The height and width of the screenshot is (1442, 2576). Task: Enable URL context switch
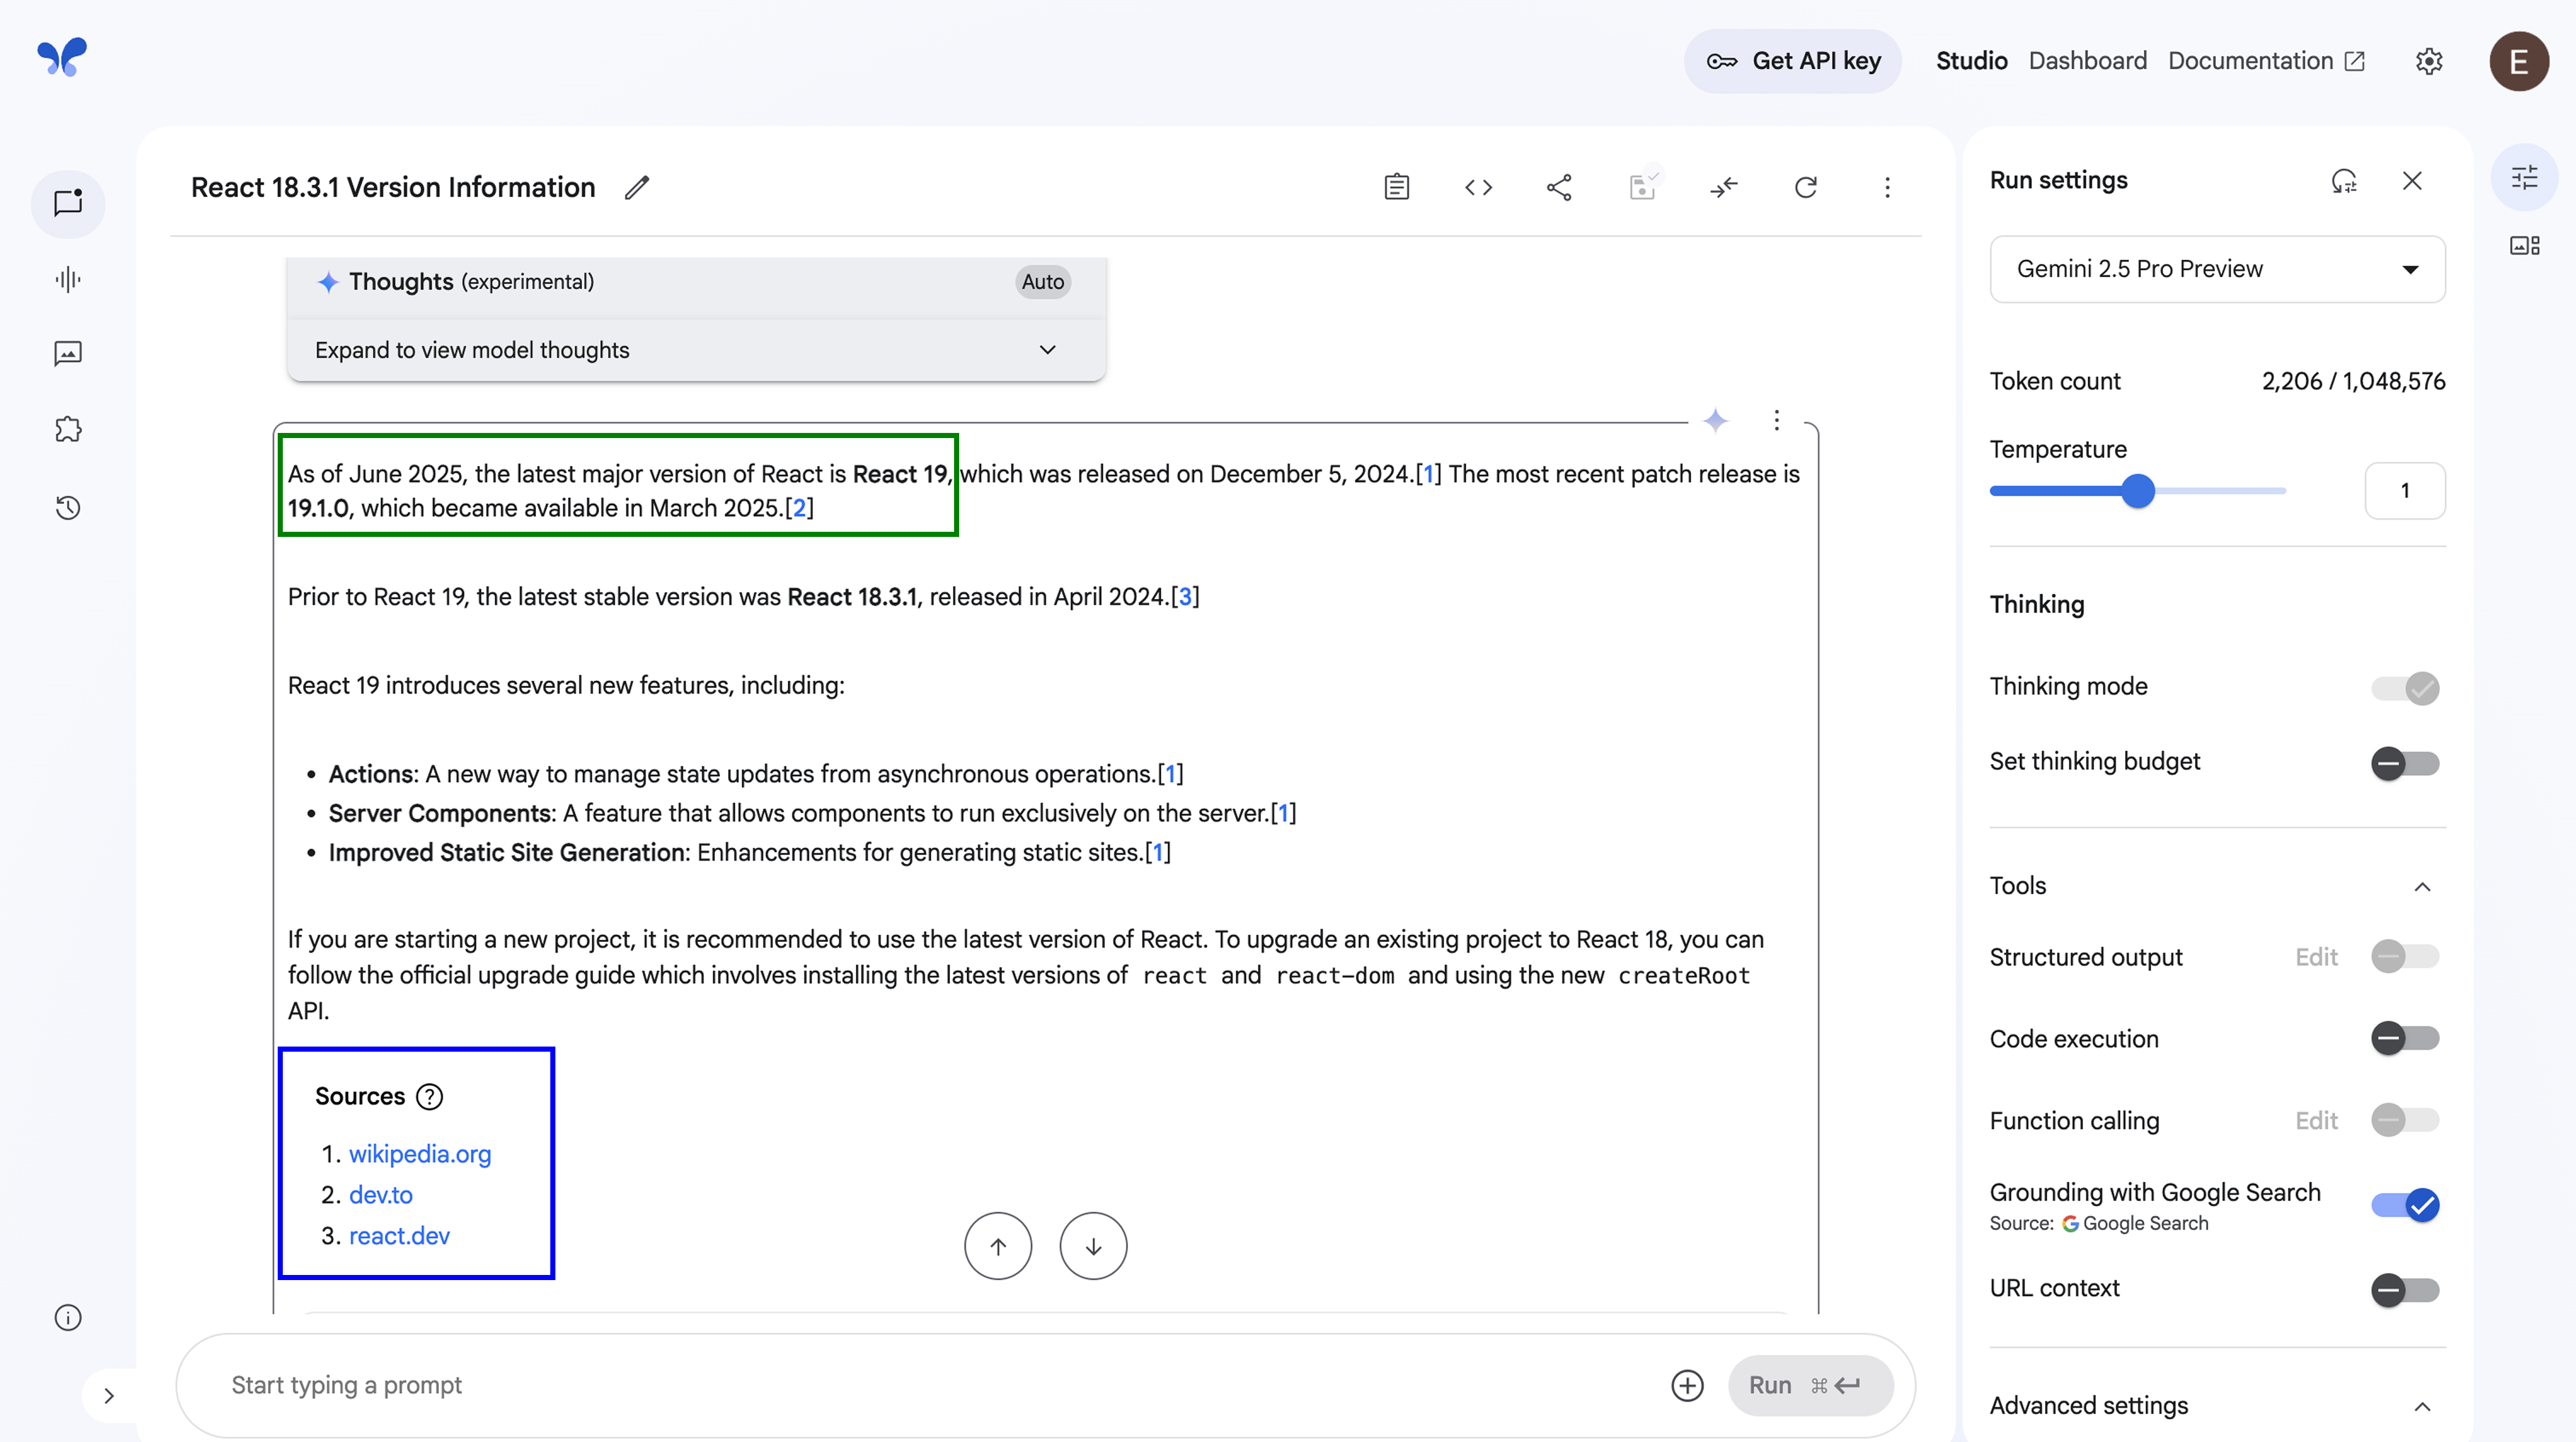(2405, 1289)
